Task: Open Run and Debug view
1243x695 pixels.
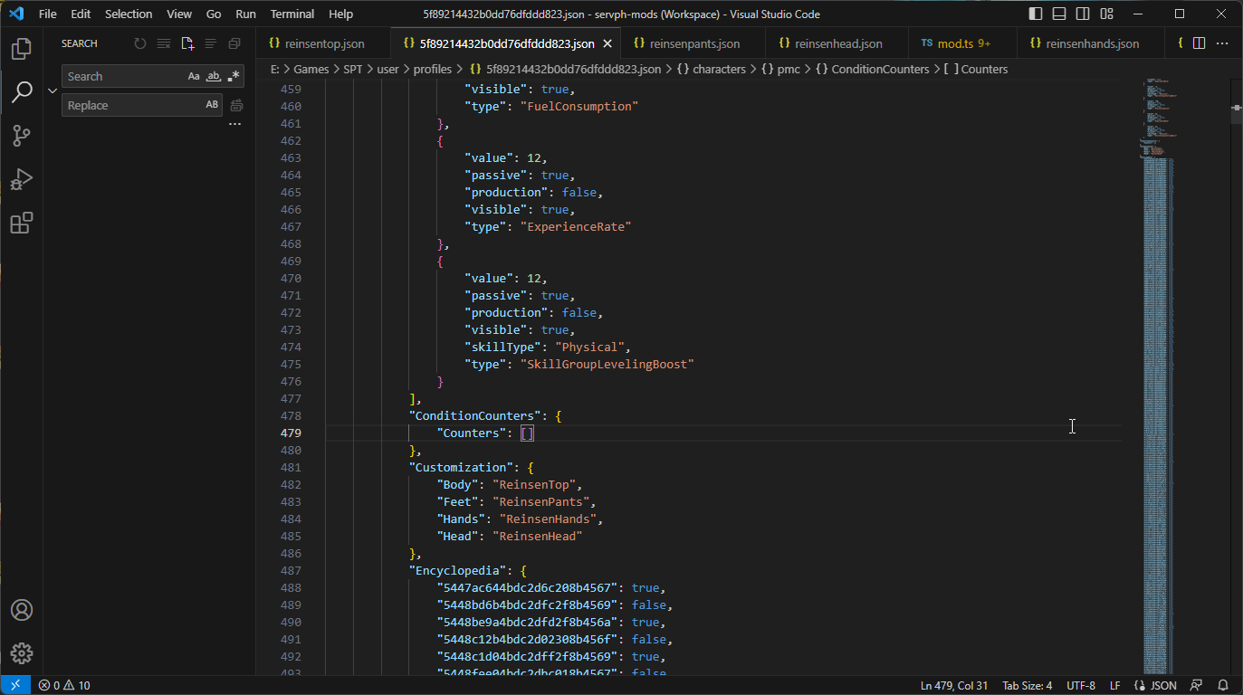Action: click(x=21, y=179)
